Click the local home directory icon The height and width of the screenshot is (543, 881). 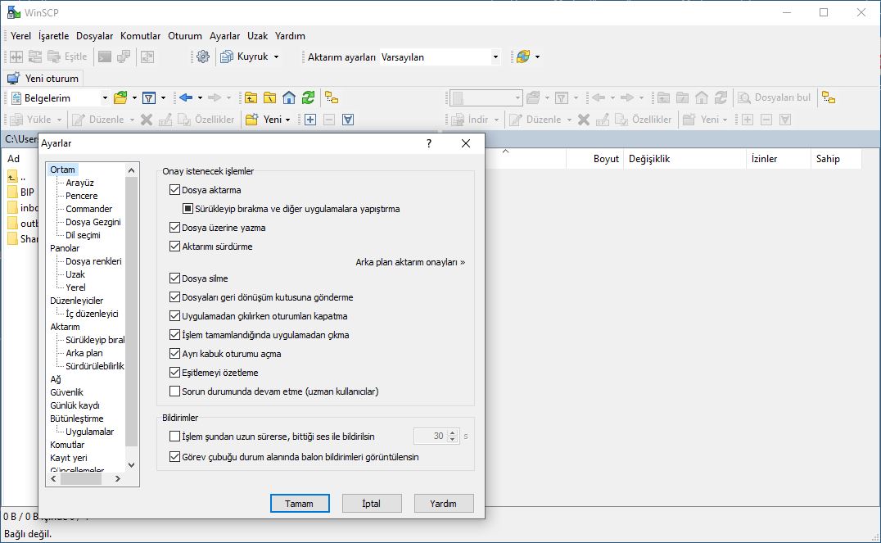(289, 97)
